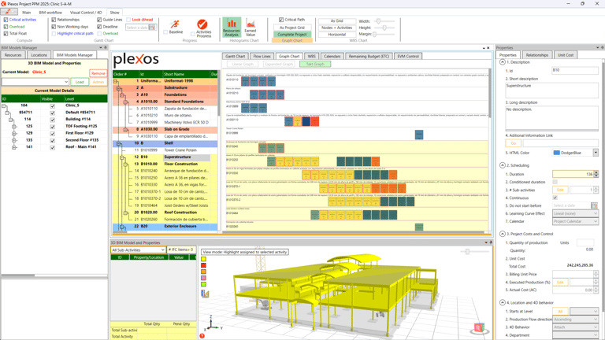Select the B1010.00 Floor Construction row

pyautogui.click(x=165, y=164)
